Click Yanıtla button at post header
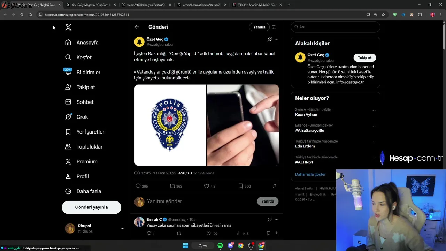Viewport: 446px width, 251px height. [259, 27]
